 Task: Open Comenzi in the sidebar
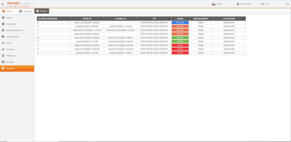click(x=10, y=49)
